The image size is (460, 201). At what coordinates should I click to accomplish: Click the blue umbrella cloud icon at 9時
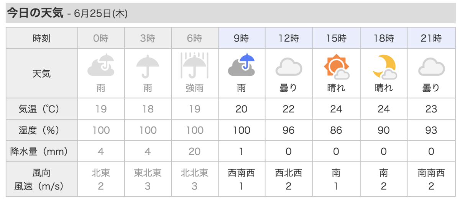pos(242,65)
